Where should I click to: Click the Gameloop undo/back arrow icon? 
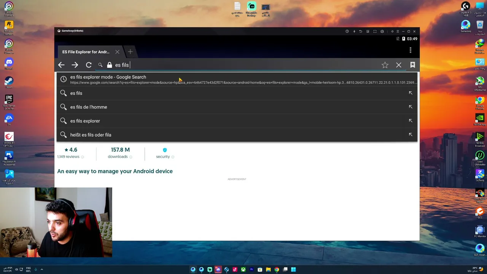[x=361, y=31]
